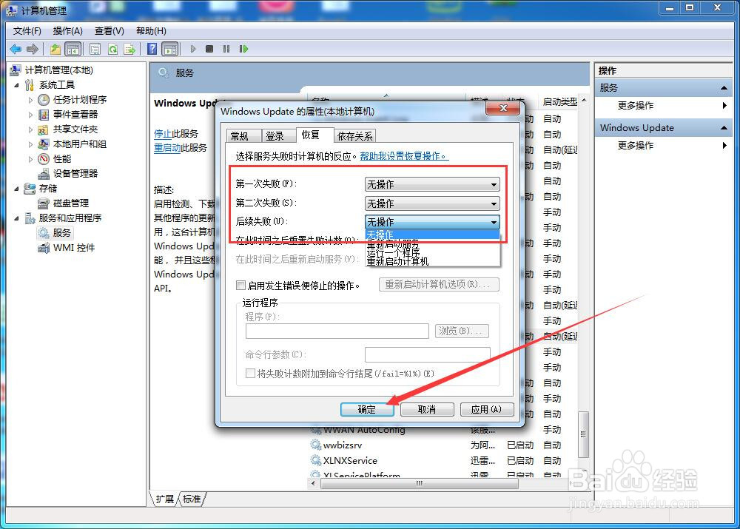Select WMI 控件 in the tree
Image resolution: width=740 pixels, height=529 pixels.
click(x=73, y=248)
